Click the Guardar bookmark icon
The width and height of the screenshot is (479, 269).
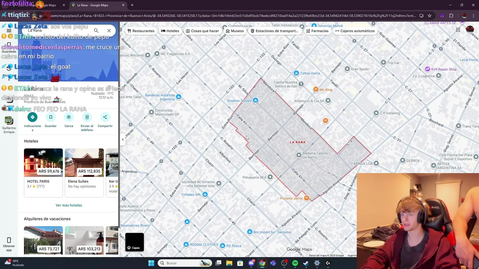tap(51, 117)
